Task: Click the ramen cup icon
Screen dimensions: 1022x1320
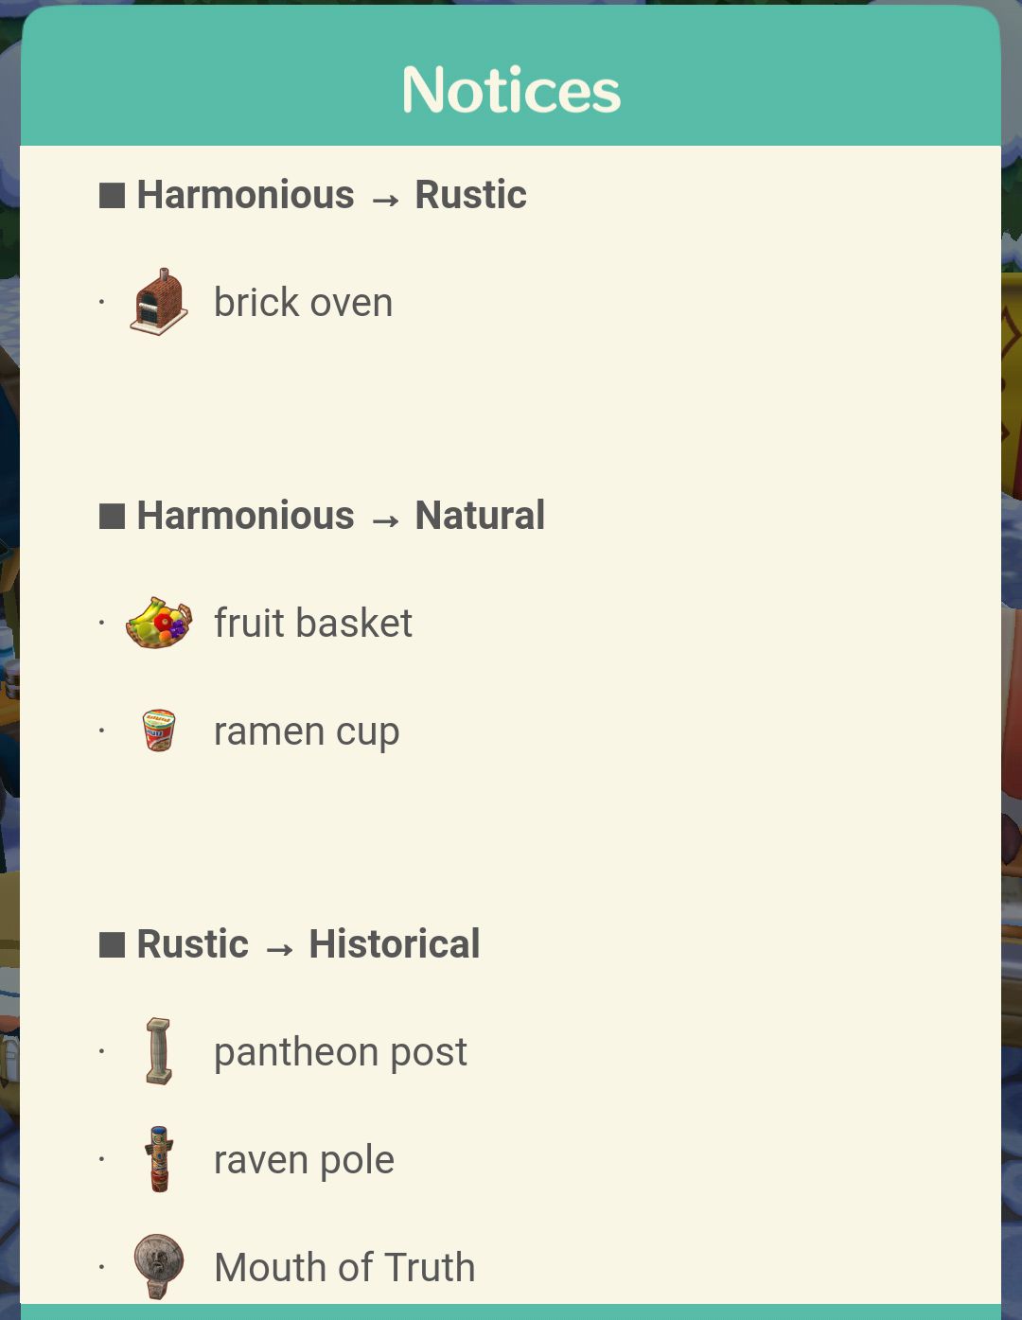Action: (x=159, y=730)
